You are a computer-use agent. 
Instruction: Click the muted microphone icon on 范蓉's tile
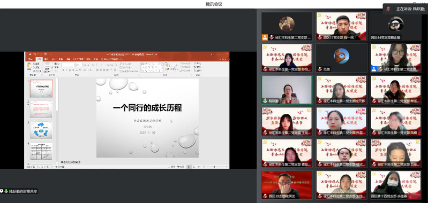[x=320, y=69]
